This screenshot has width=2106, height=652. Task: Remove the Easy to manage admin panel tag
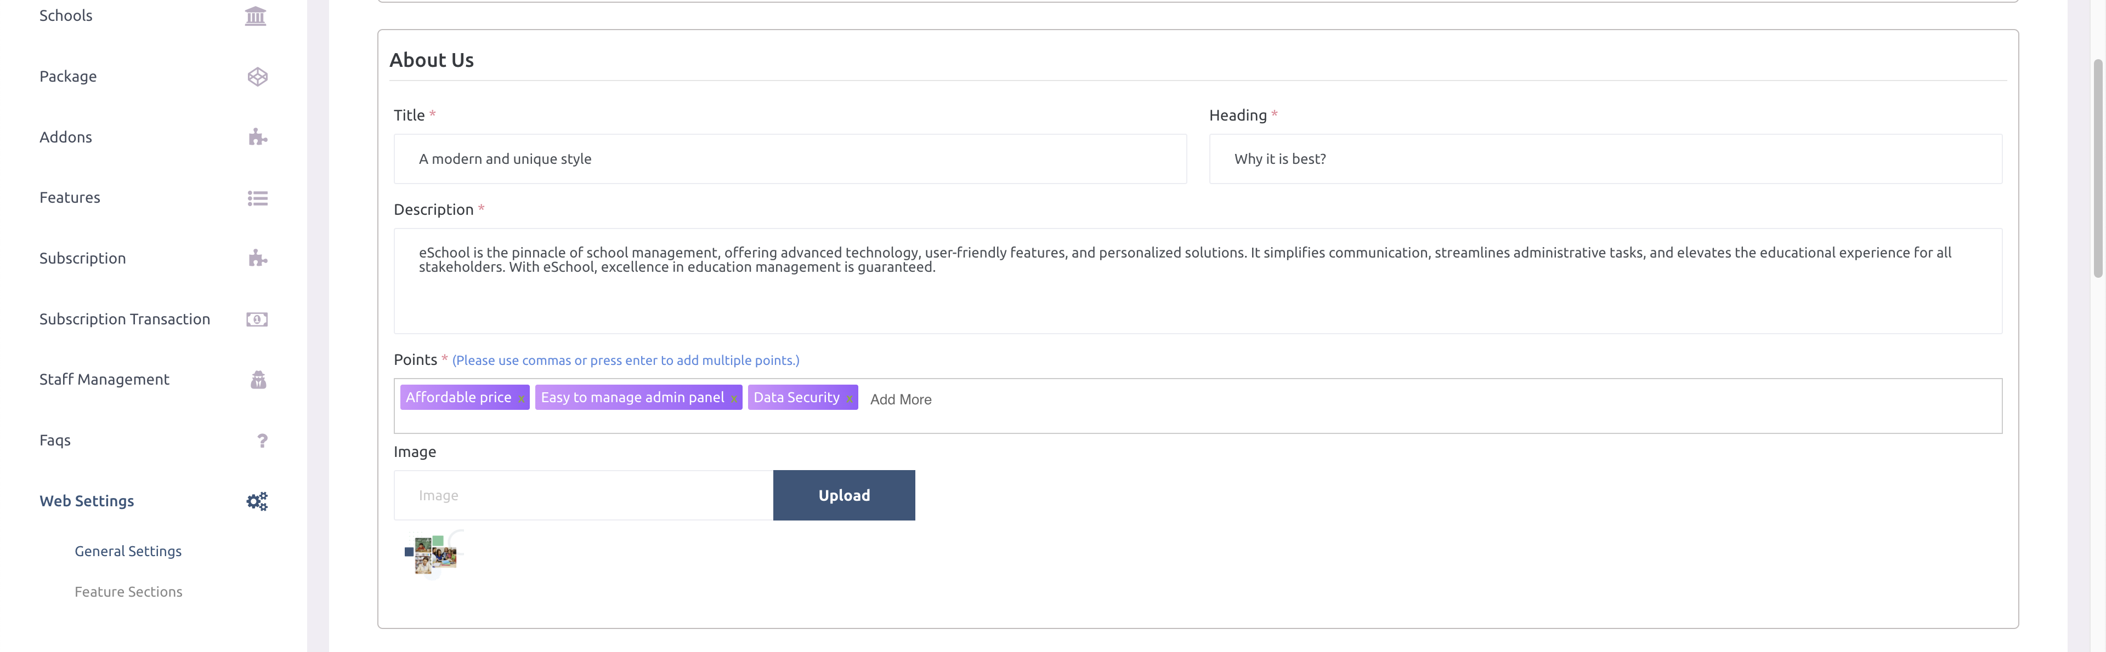pyautogui.click(x=733, y=399)
